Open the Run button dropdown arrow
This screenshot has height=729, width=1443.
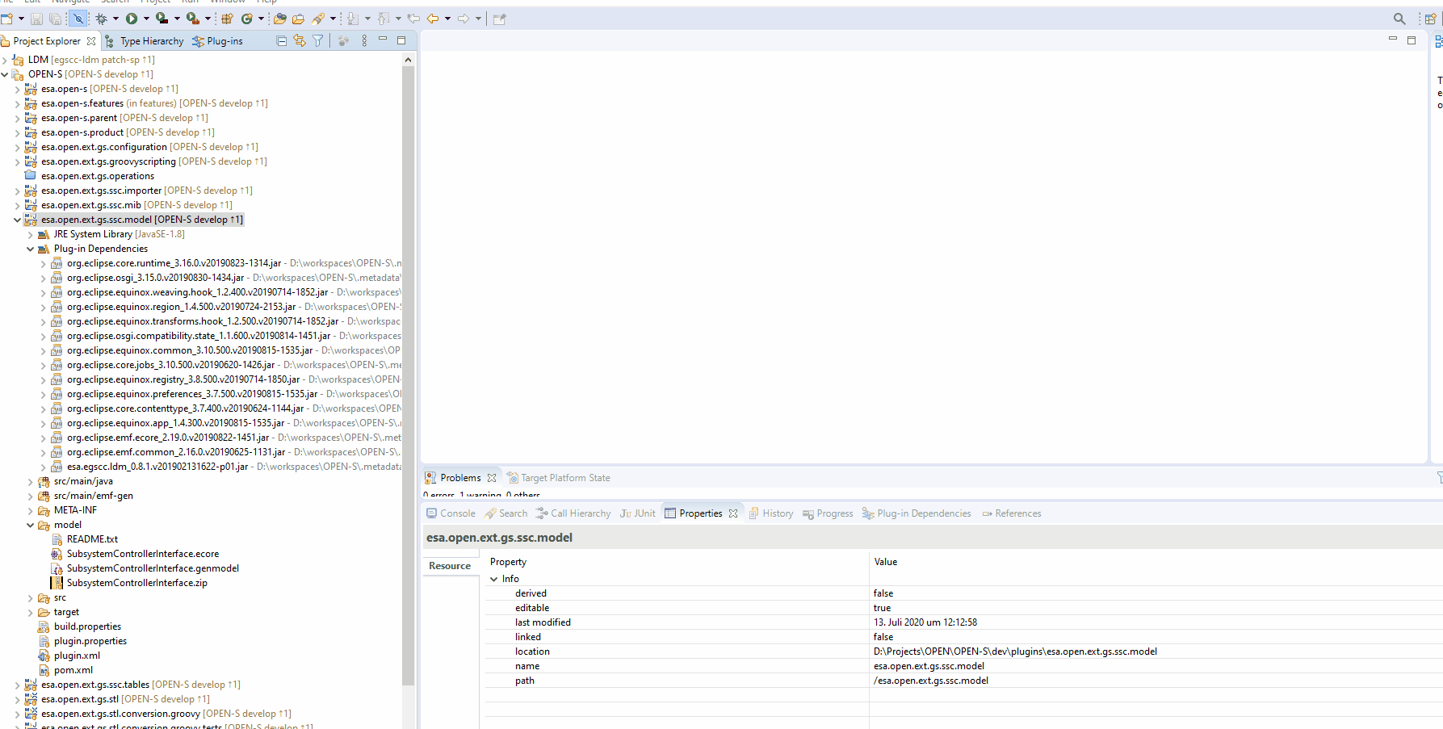[146, 19]
